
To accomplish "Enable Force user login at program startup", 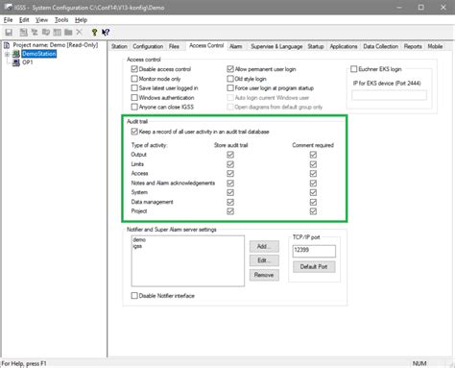I will (230, 88).
